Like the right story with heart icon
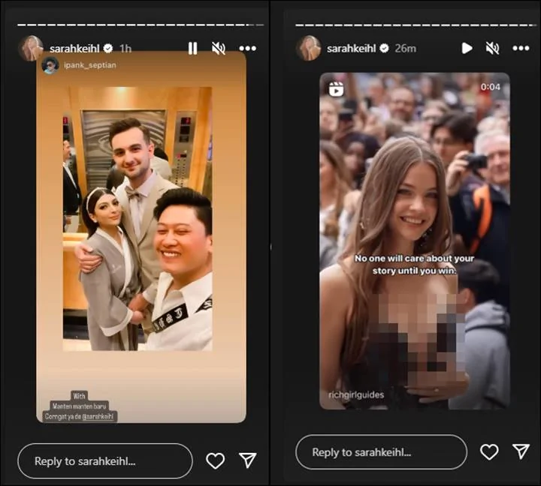This screenshot has height=486, width=541. click(x=489, y=452)
